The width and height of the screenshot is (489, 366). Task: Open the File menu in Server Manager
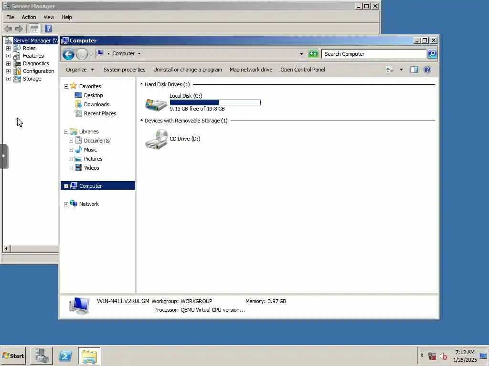[x=10, y=17]
